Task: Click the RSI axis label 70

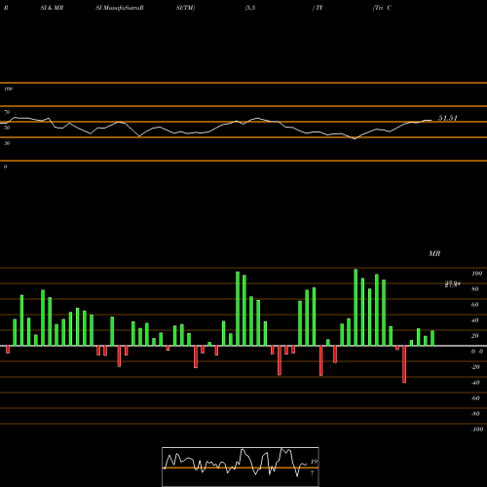Action: click(x=7, y=112)
